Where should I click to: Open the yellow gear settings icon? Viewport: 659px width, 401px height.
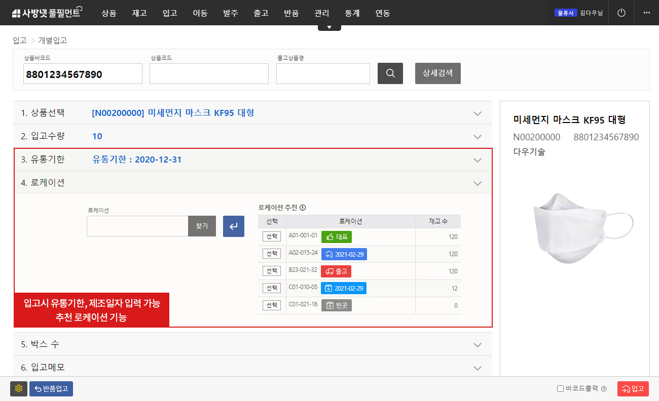point(19,389)
